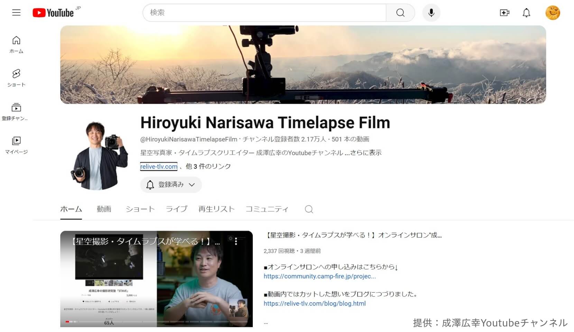Click the YouTube logo

53,13
